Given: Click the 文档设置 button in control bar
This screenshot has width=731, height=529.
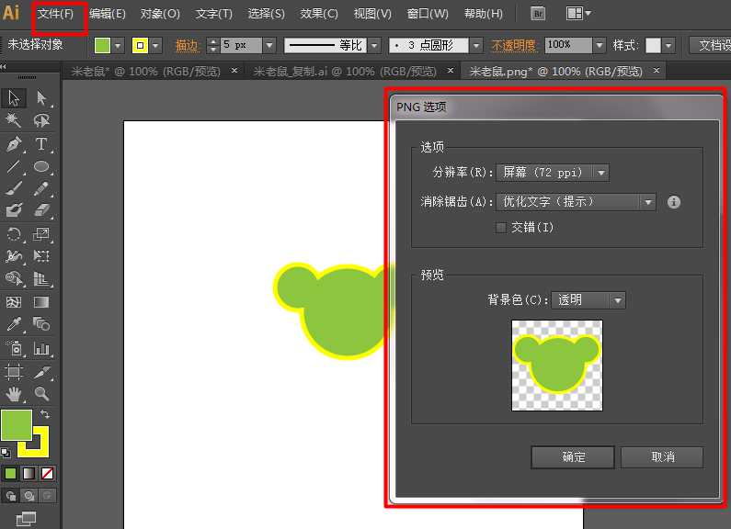Looking at the screenshot, I should pos(711,45).
